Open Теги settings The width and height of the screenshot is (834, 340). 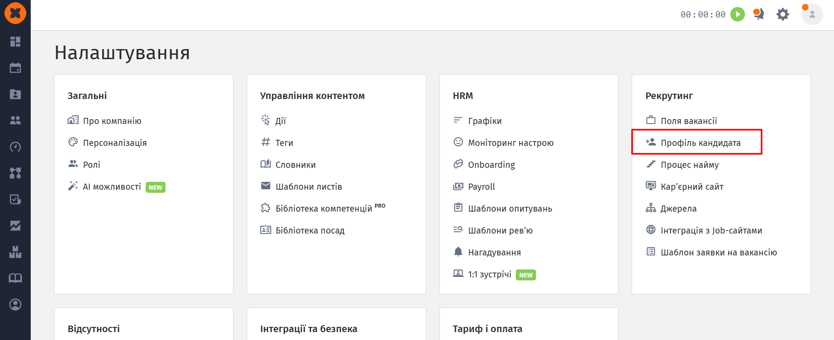click(277, 142)
